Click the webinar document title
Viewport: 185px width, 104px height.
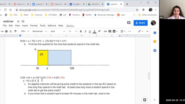pos(8,21)
